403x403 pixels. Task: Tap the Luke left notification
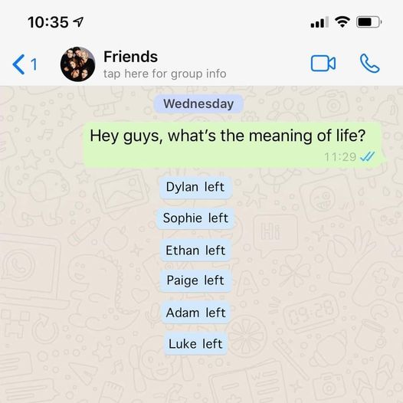coord(195,344)
